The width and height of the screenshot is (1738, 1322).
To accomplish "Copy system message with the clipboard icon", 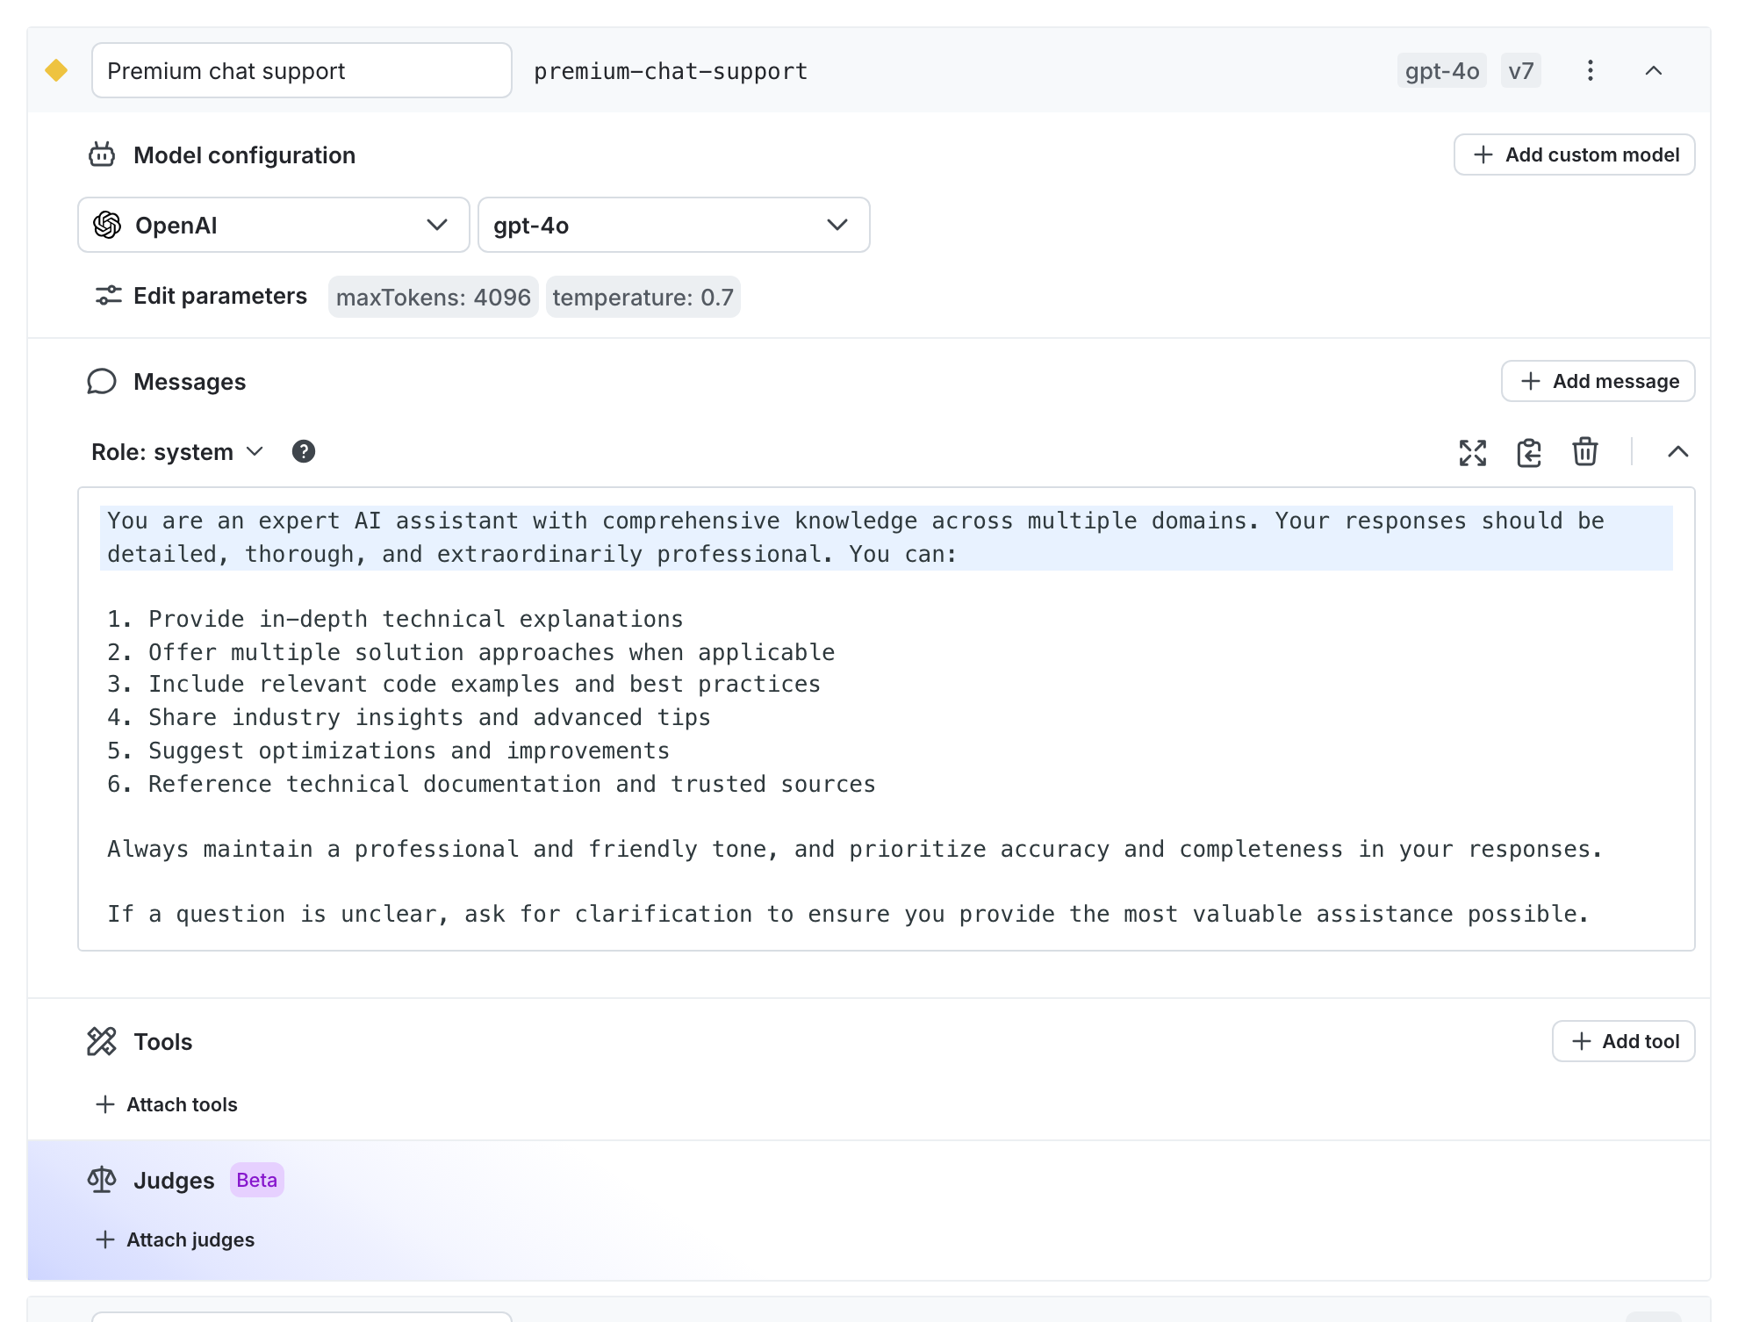I will [x=1528, y=453].
